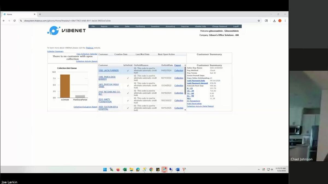Open the View Collection Calendar link
The width and height of the screenshot is (328, 184).
click(87, 54)
